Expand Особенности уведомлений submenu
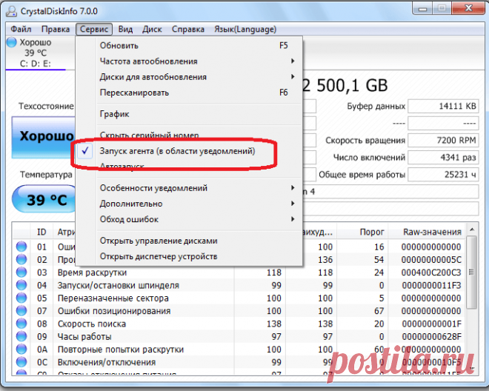This screenshot has height=391, width=489. click(189, 188)
